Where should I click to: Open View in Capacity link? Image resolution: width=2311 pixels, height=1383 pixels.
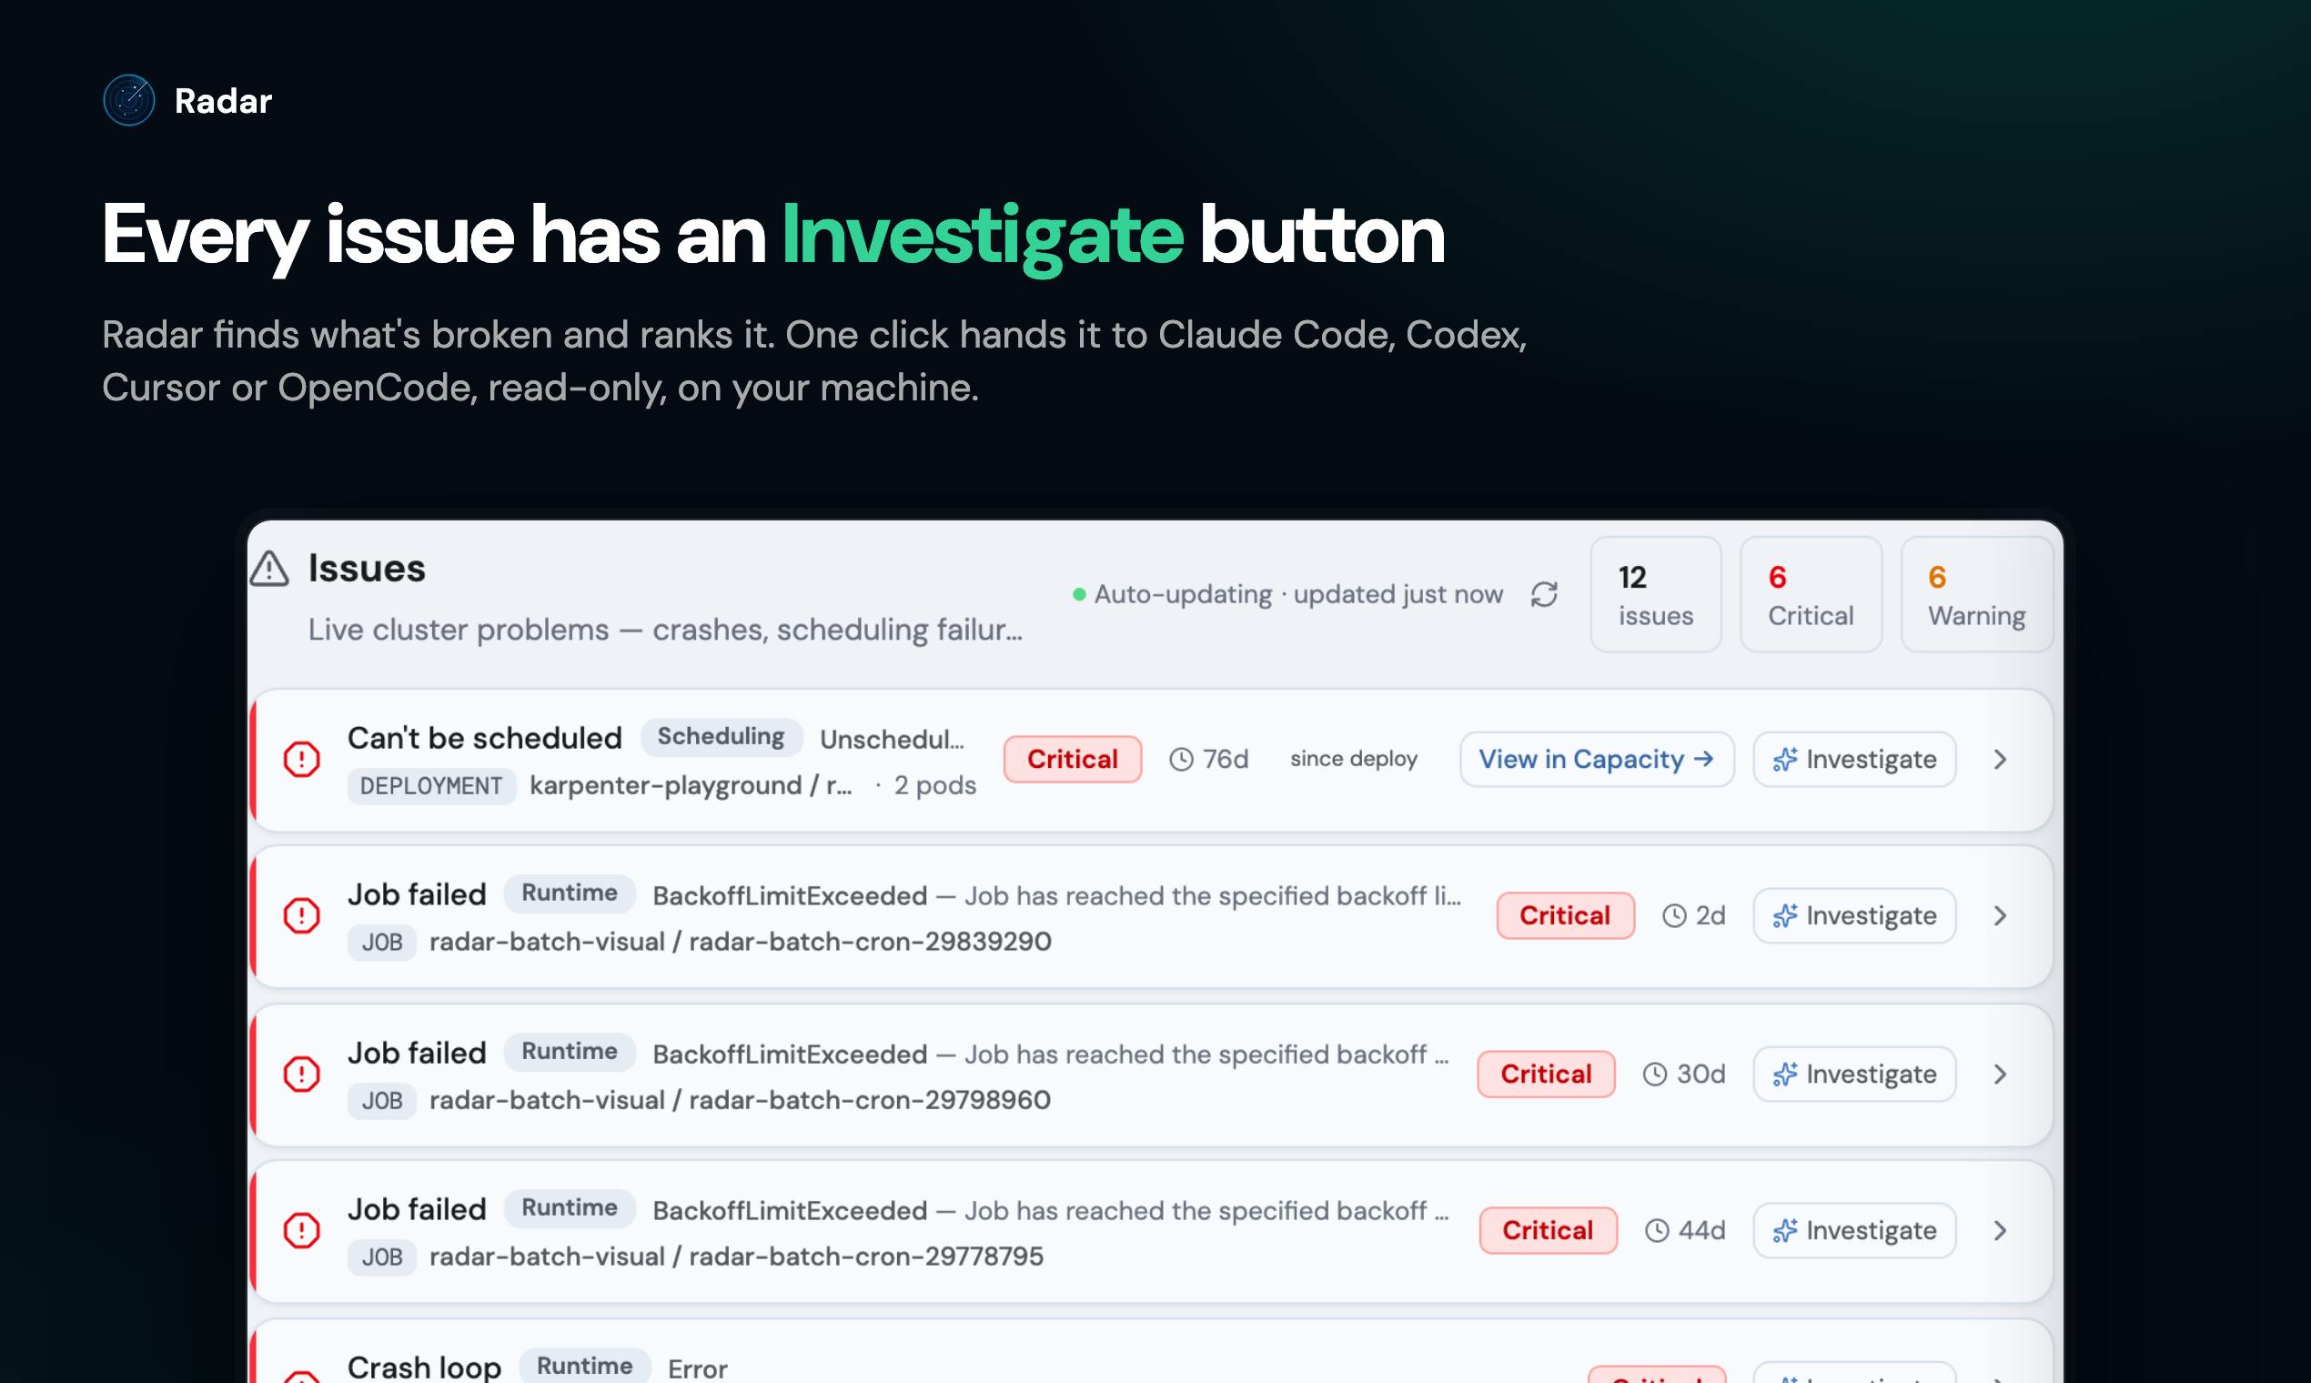[1597, 760]
